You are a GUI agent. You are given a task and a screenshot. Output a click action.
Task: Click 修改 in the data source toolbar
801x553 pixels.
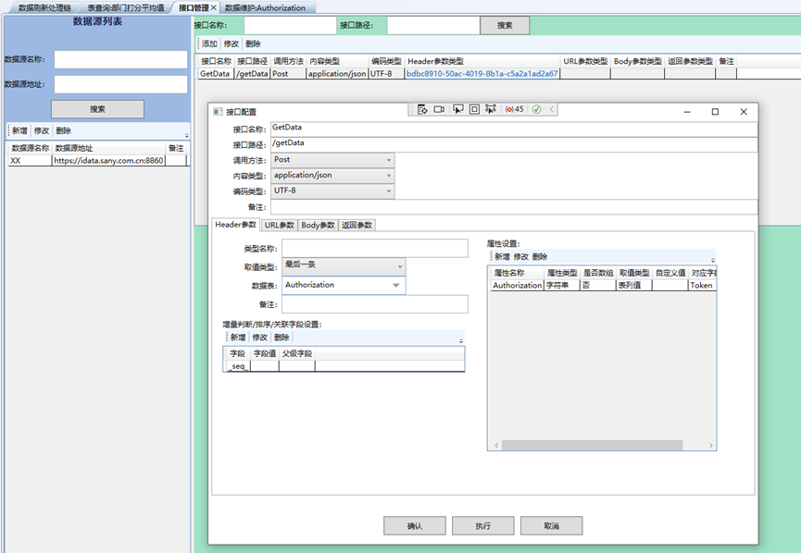(x=42, y=130)
